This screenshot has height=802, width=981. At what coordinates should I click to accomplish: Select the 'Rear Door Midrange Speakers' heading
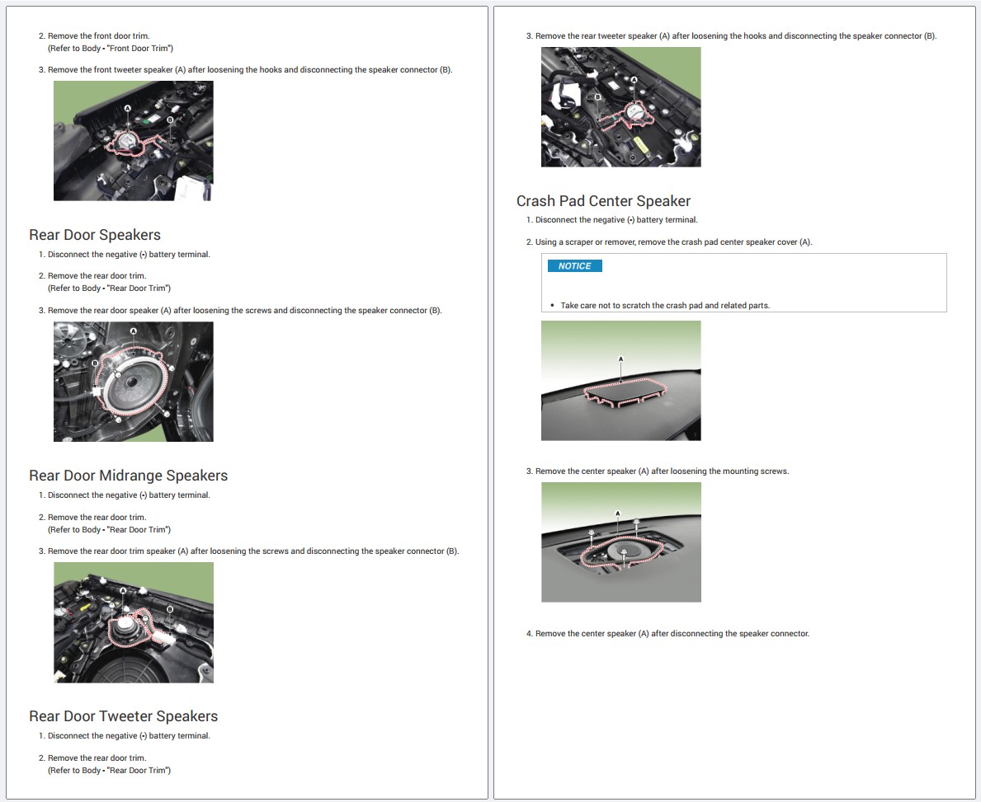(x=128, y=476)
